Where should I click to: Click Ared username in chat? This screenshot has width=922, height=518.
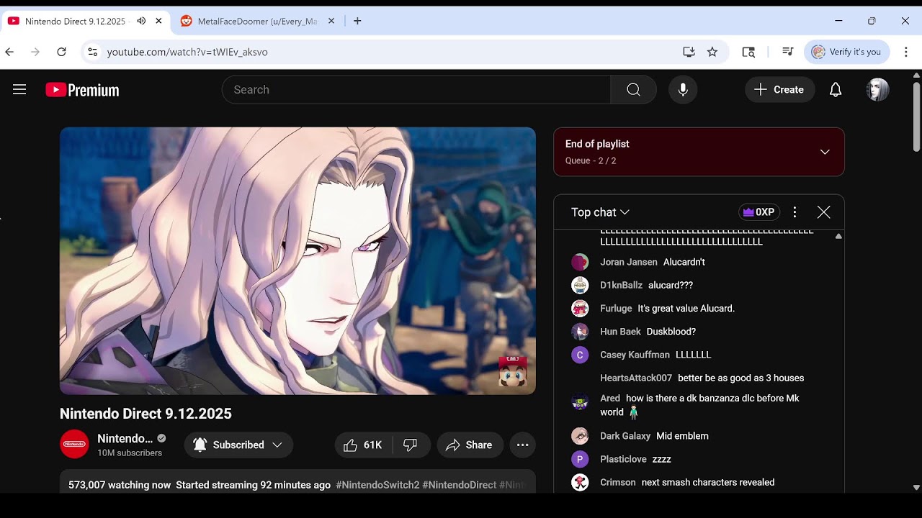pyautogui.click(x=610, y=398)
